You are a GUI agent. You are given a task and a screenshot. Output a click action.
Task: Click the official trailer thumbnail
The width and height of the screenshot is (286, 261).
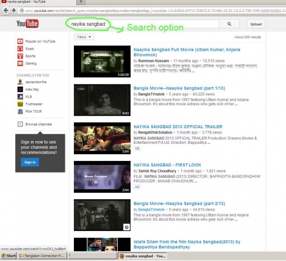102,138
